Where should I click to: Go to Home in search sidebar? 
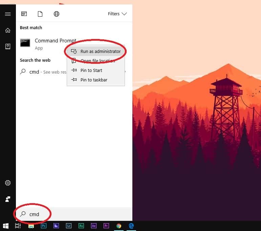tap(8, 30)
